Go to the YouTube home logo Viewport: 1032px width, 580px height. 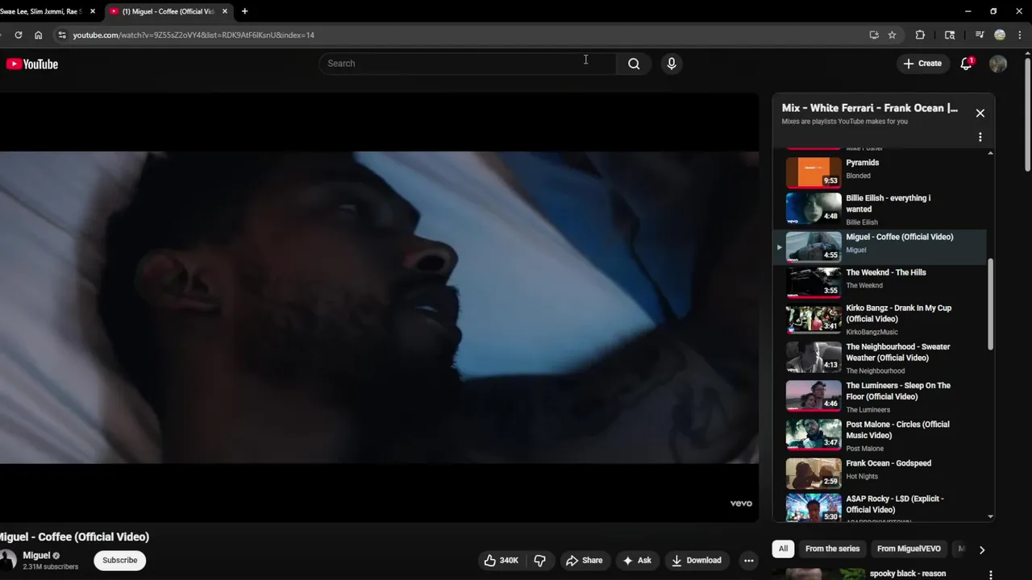point(32,64)
